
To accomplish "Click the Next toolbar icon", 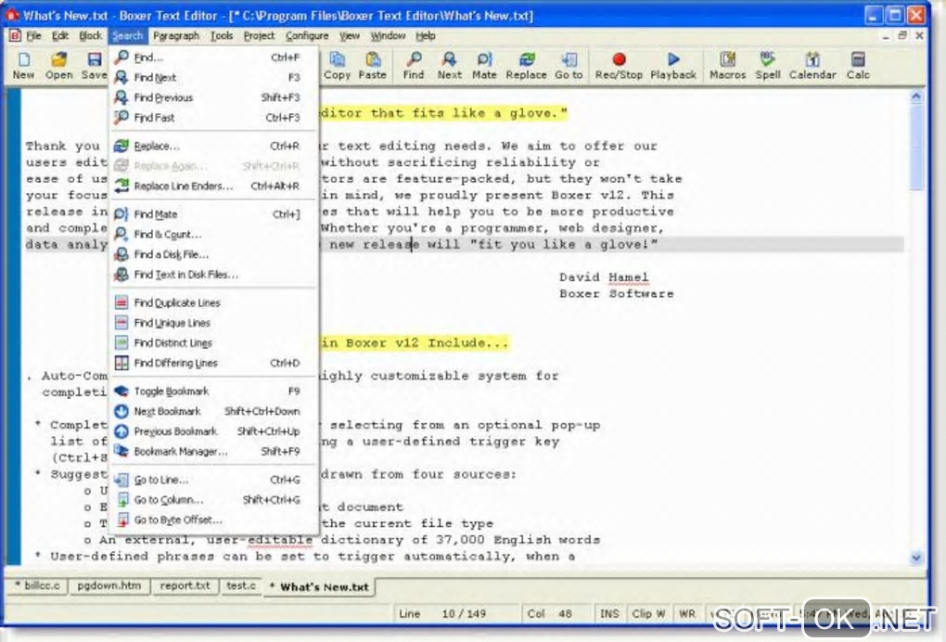I will coord(450,66).
